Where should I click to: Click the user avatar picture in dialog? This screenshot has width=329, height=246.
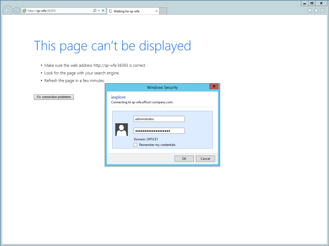pyautogui.click(x=122, y=130)
